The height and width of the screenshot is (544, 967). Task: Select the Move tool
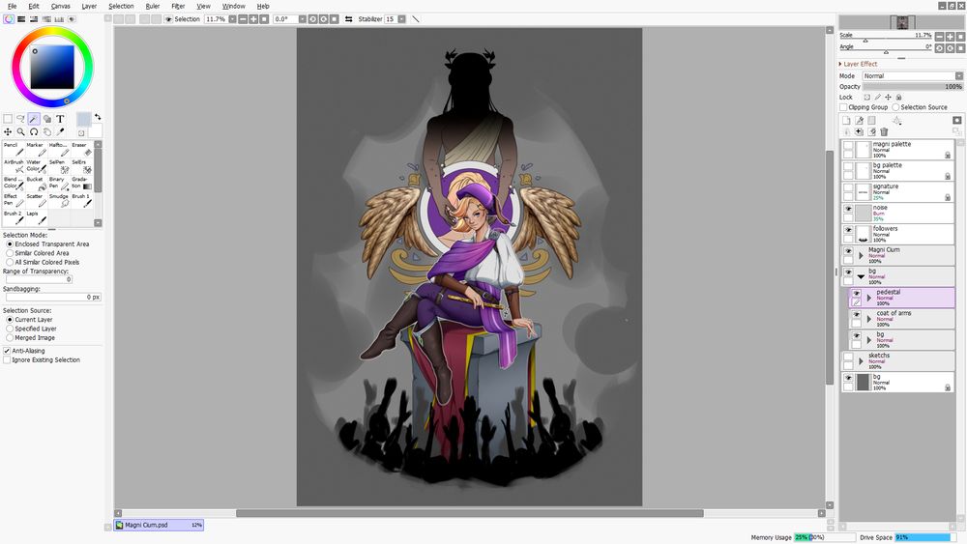pyautogui.click(x=8, y=131)
